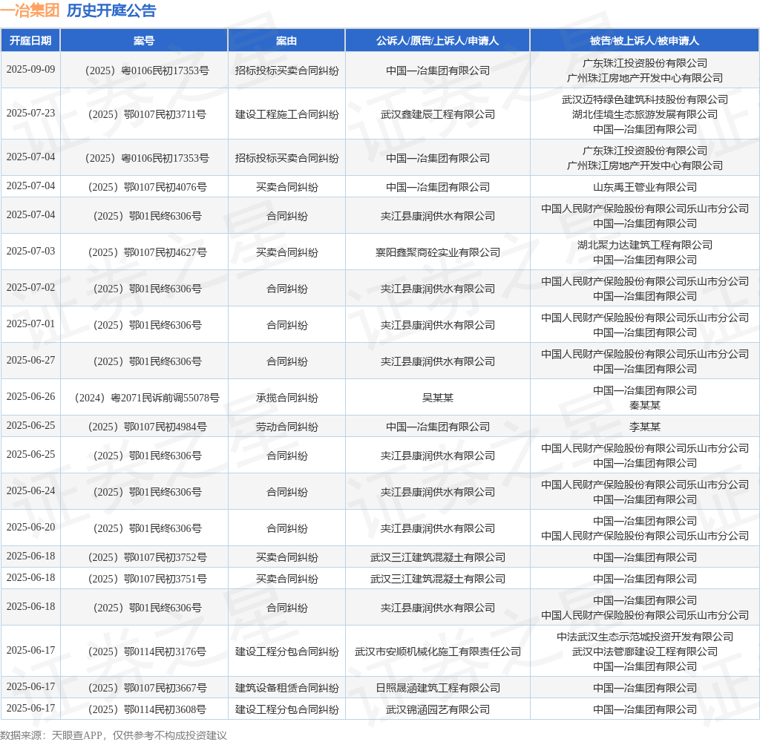Click 招标投标买卖合同纠纷 in the 2025-09-09 row
The image size is (760, 742).
(287, 70)
